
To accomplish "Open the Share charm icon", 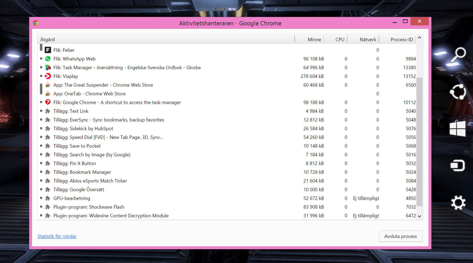I will [458, 92].
